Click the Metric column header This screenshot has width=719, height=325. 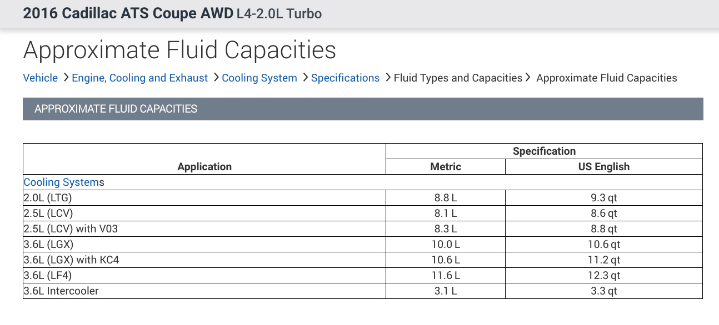coord(446,166)
